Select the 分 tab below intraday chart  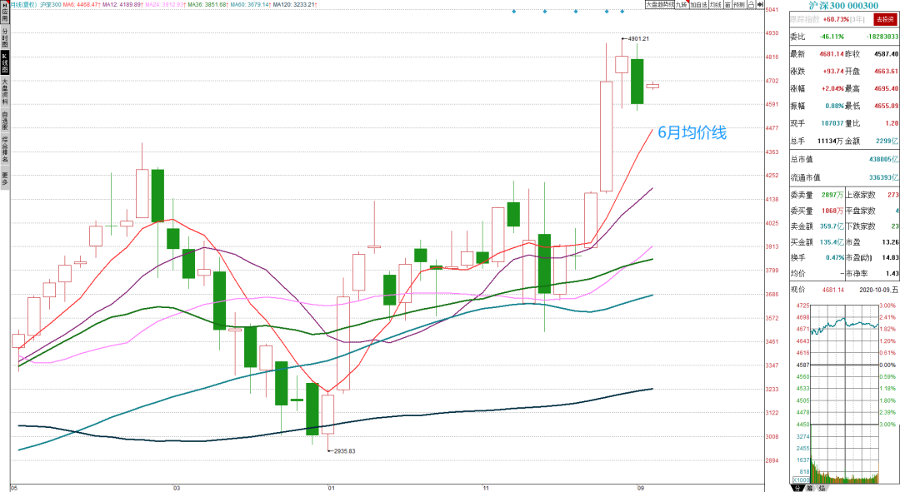pos(797,488)
